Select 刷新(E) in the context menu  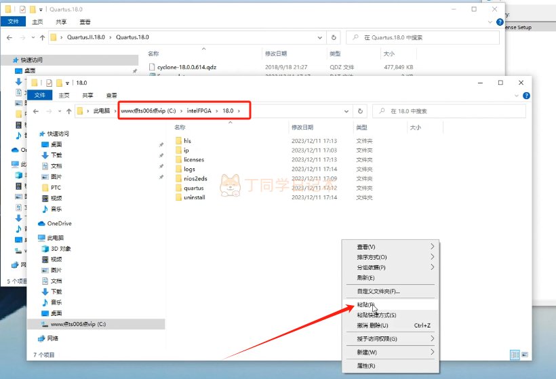[x=365, y=277]
